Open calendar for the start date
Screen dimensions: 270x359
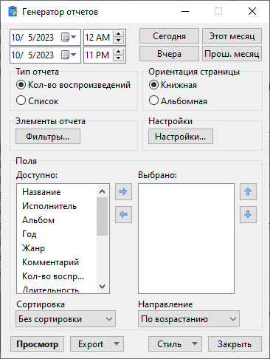[69, 37]
